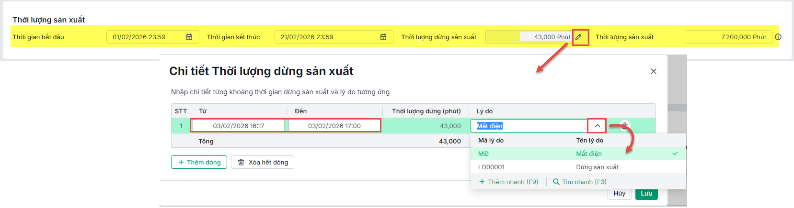This screenshot has height=208, width=794.
Task: Click the "Từ" date cell in row 1
Action: click(x=239, y=126)
